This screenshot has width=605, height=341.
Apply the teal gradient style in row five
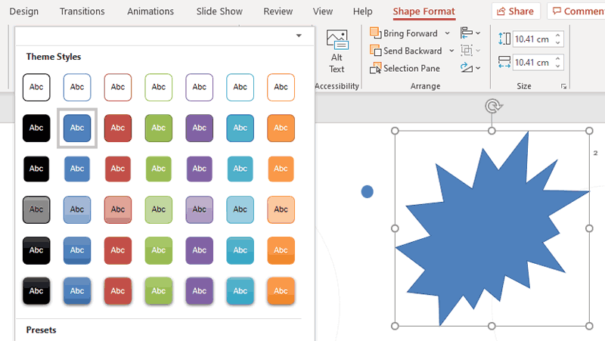pos(240,250)
